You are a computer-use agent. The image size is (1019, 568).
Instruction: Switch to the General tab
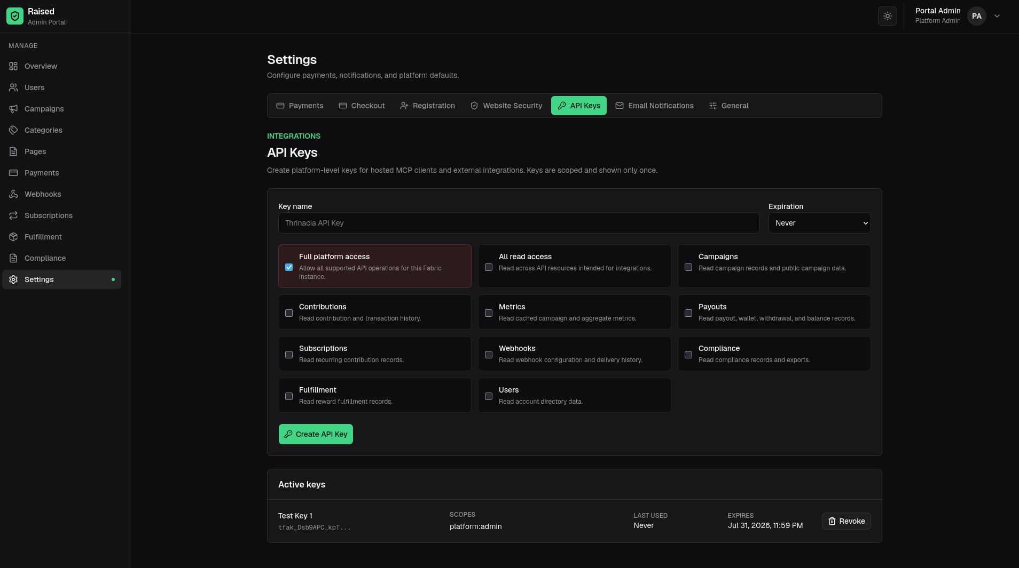(728, 106)
